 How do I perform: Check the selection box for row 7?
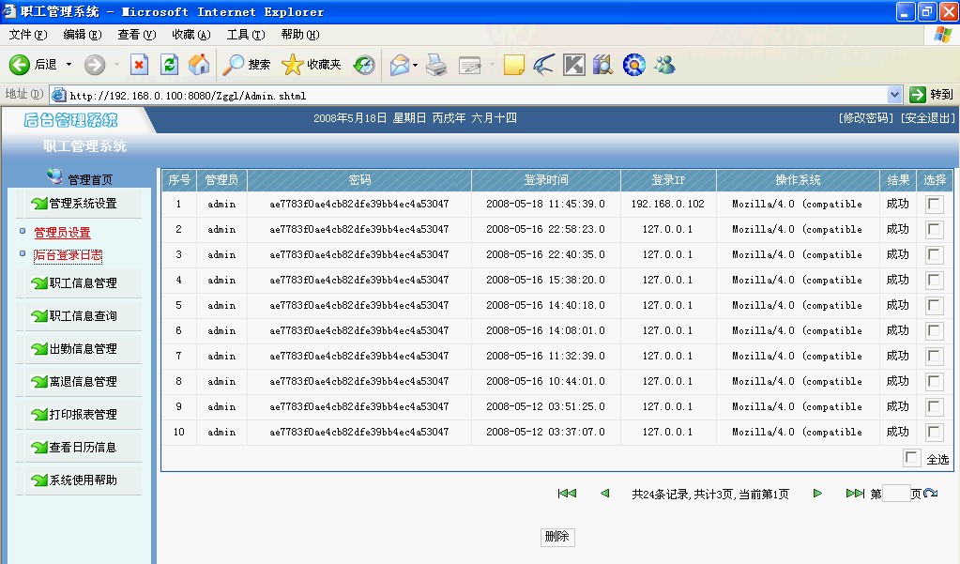[x=934, y=356]
